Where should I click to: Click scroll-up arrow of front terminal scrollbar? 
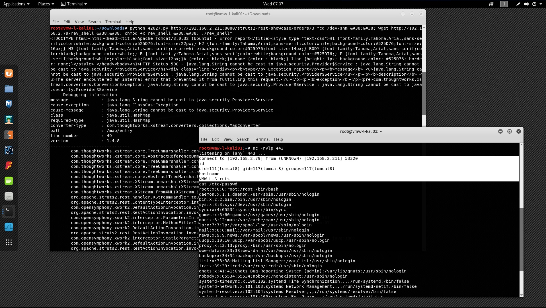tap(522, 145)
